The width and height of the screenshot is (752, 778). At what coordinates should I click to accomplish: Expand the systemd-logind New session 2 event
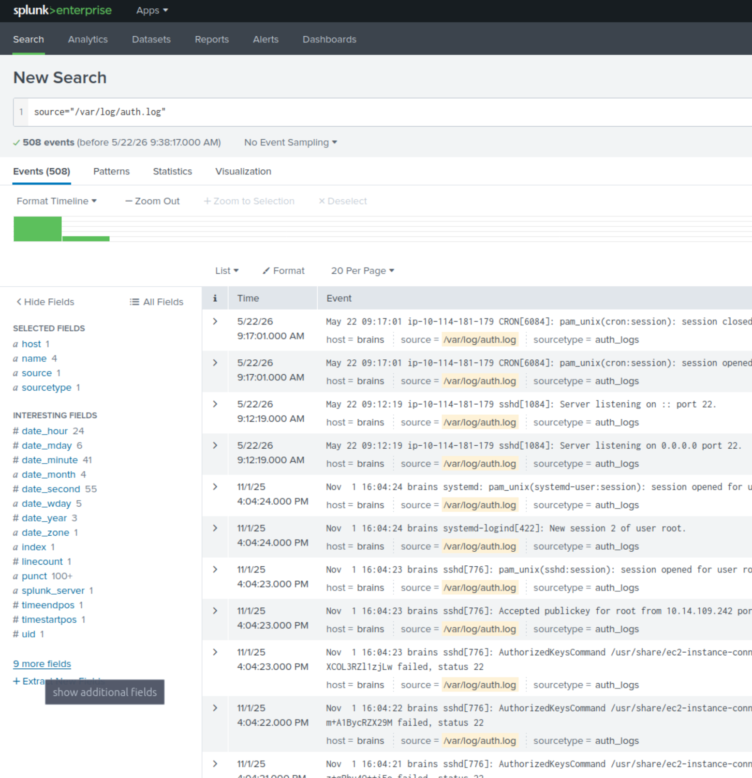pyautogui.click(x=215, y=528)
